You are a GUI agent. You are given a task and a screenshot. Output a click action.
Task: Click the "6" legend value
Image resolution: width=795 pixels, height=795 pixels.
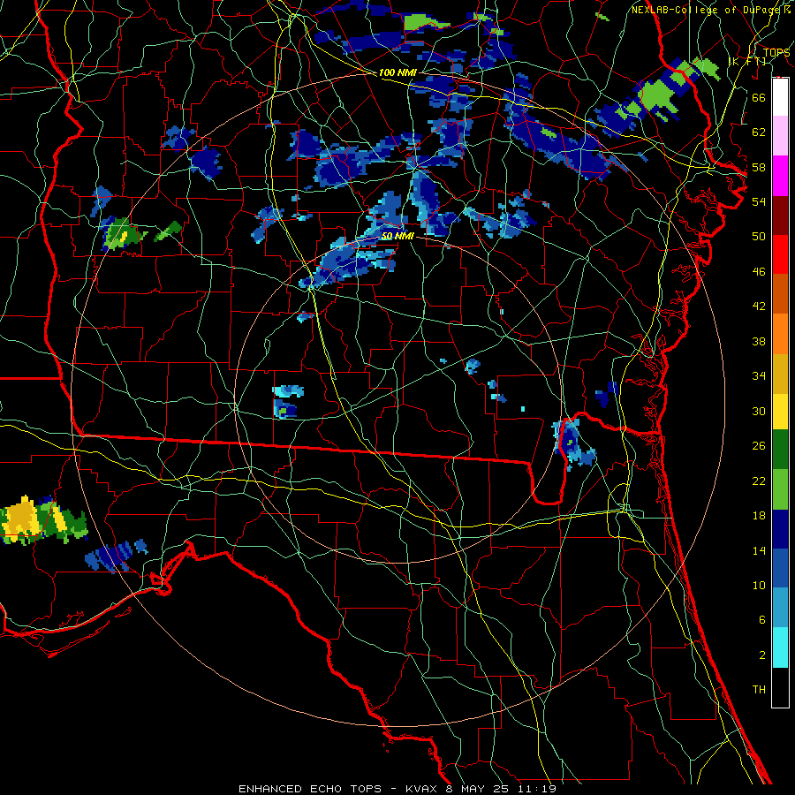pyautogui.click(x=761, y=620)
